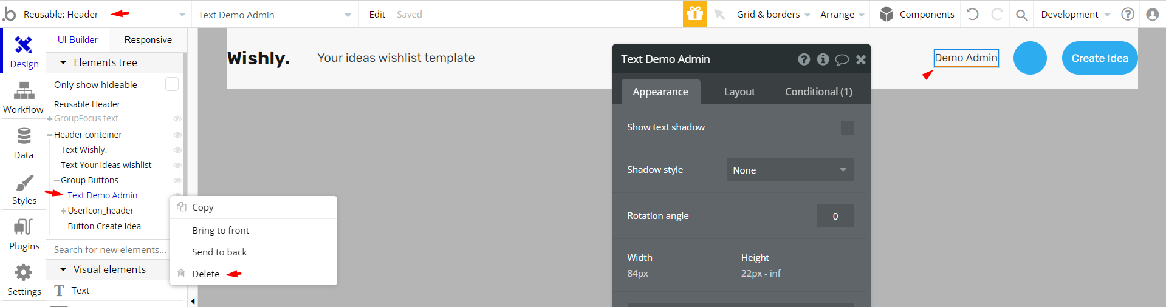Image resolution: width=1166 pixels, height=307 pixels.
Task: Open the search magnifier icon
Action: tap(1021, 15)
